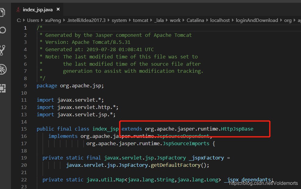The height and width of the screenshot is (189, 301).
Task: Open the loginAndDownload breadcrumb segment
Action: [x=257, y=20]
